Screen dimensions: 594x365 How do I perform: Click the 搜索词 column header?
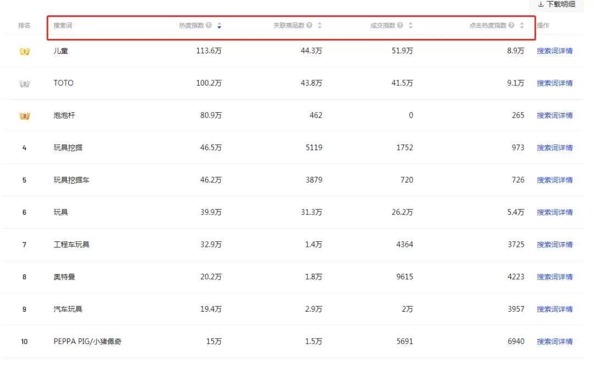coord(63,26)
